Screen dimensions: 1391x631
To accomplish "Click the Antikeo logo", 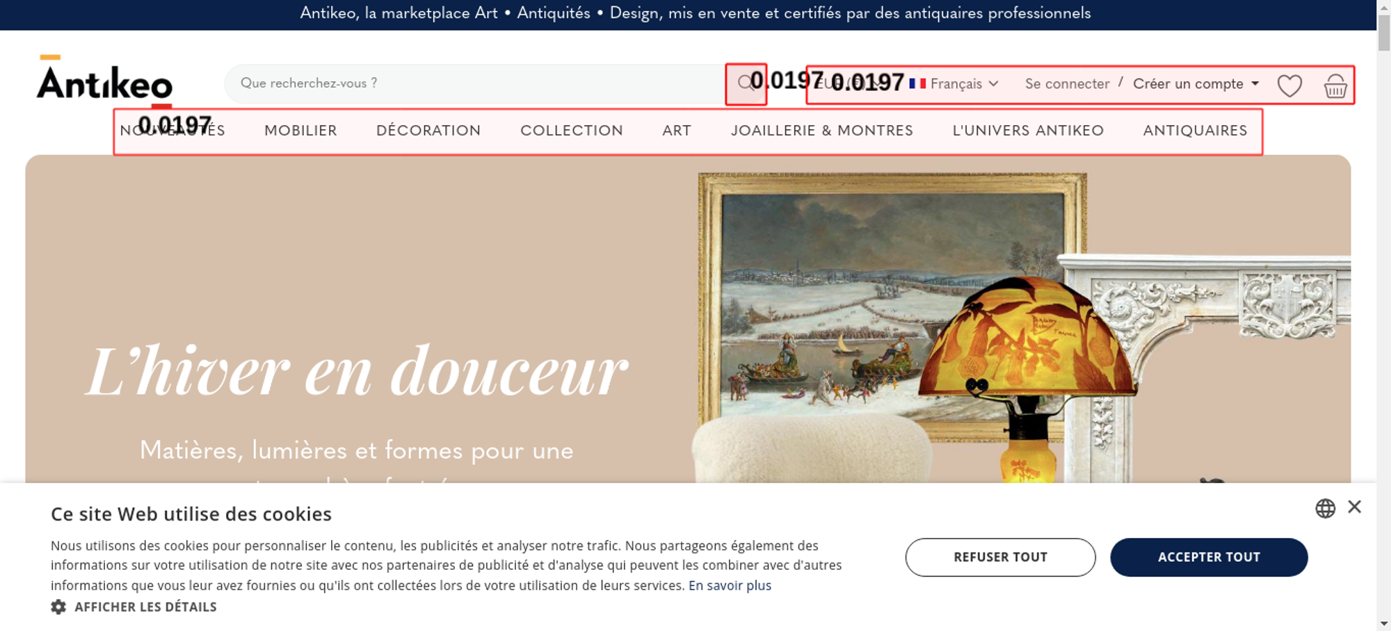I will coord(104,81).
